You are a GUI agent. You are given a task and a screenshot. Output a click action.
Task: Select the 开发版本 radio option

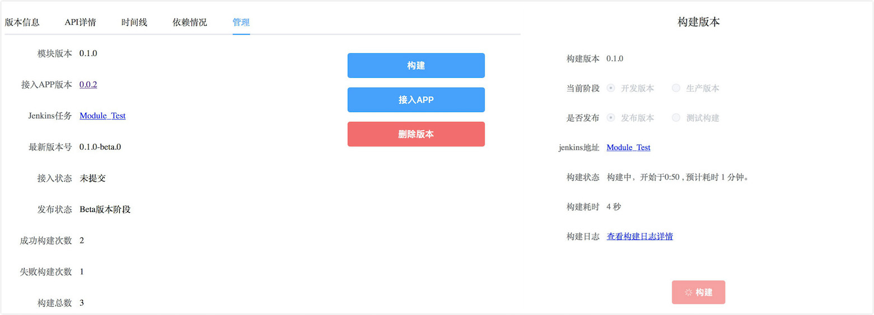pyautogui.click(x=611, y=88)
